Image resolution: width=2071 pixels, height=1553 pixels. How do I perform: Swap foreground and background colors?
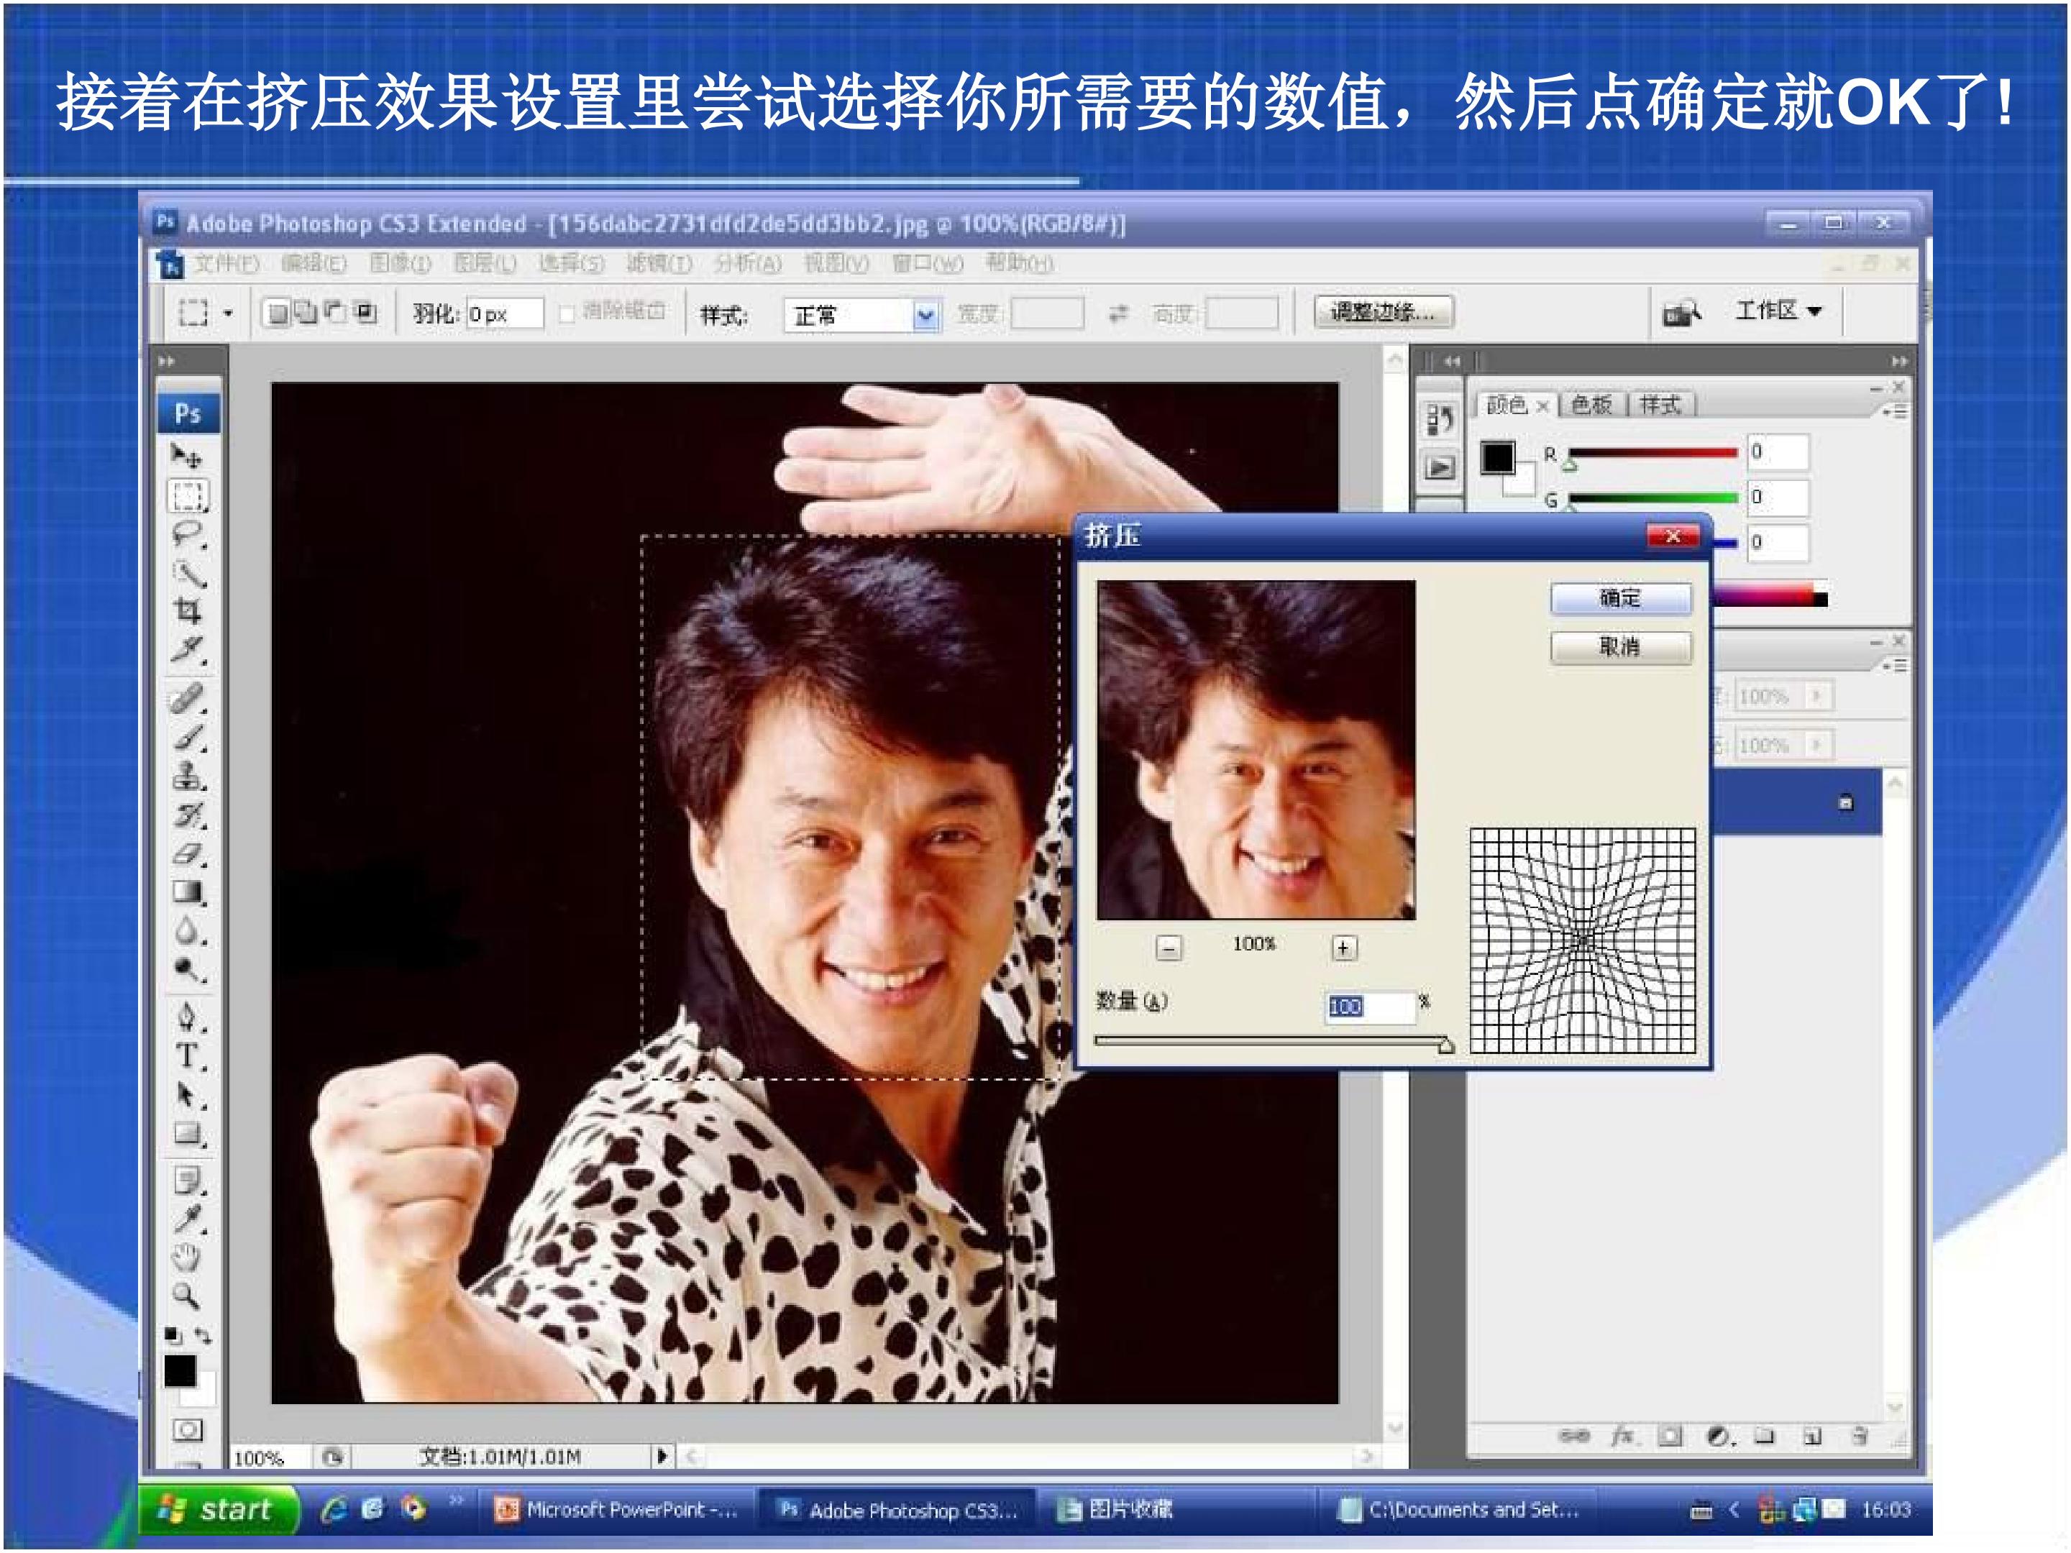(204, 1335)
